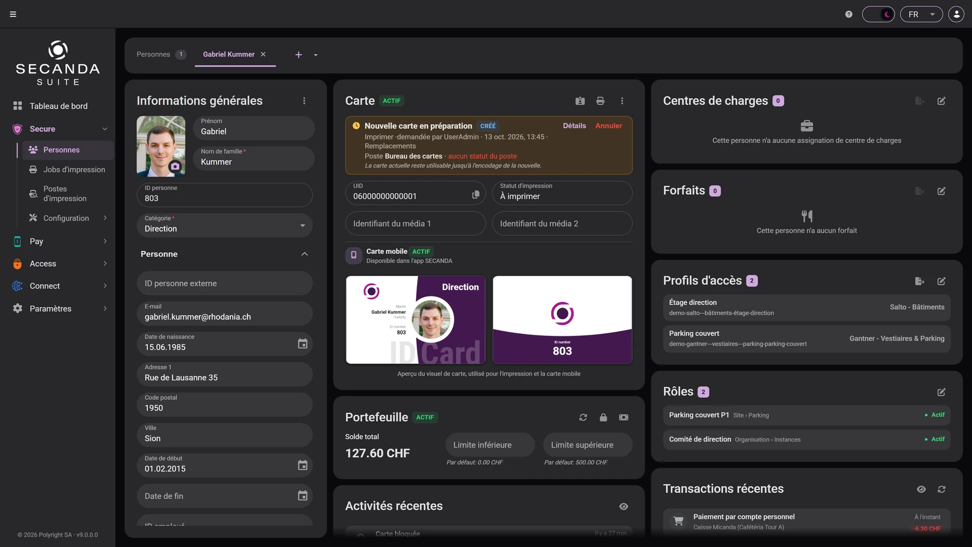Open the Catégorie Direction dropdown
Screen dimensions: 972x547
[225, 225]
